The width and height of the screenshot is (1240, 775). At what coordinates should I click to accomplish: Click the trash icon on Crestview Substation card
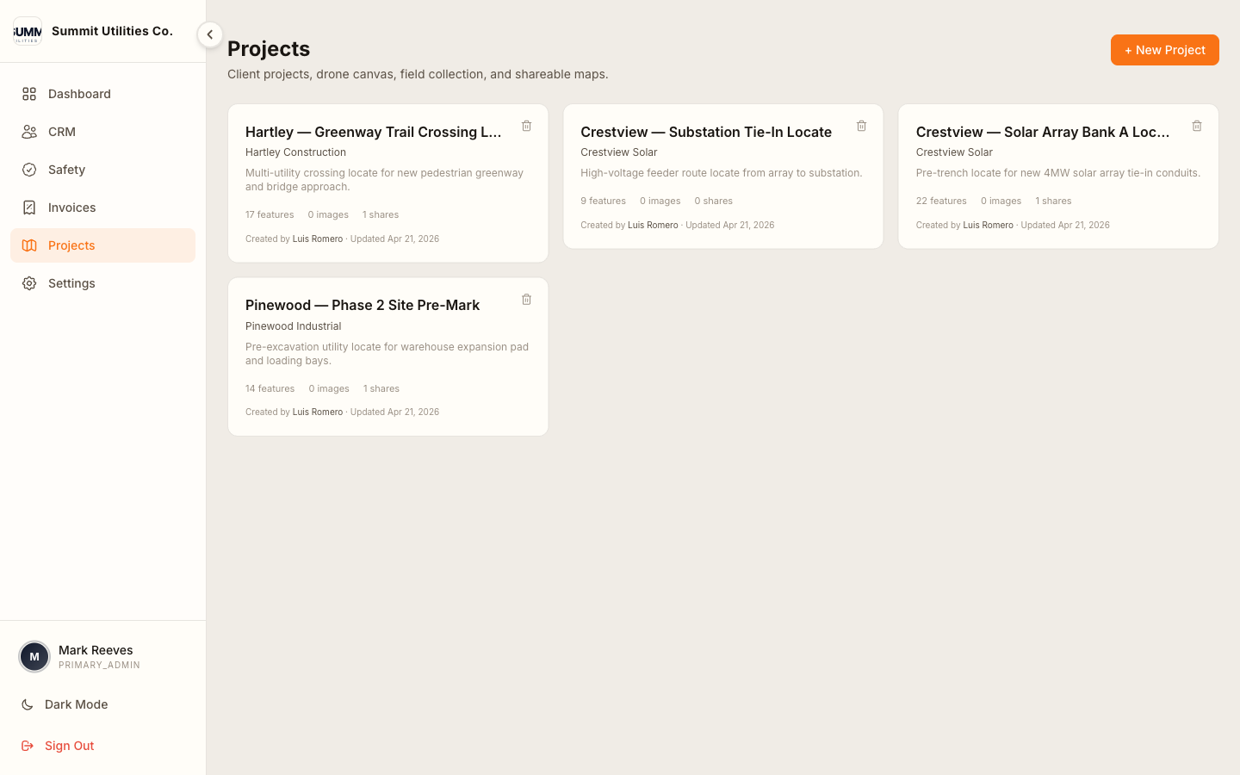pos(861,126)
